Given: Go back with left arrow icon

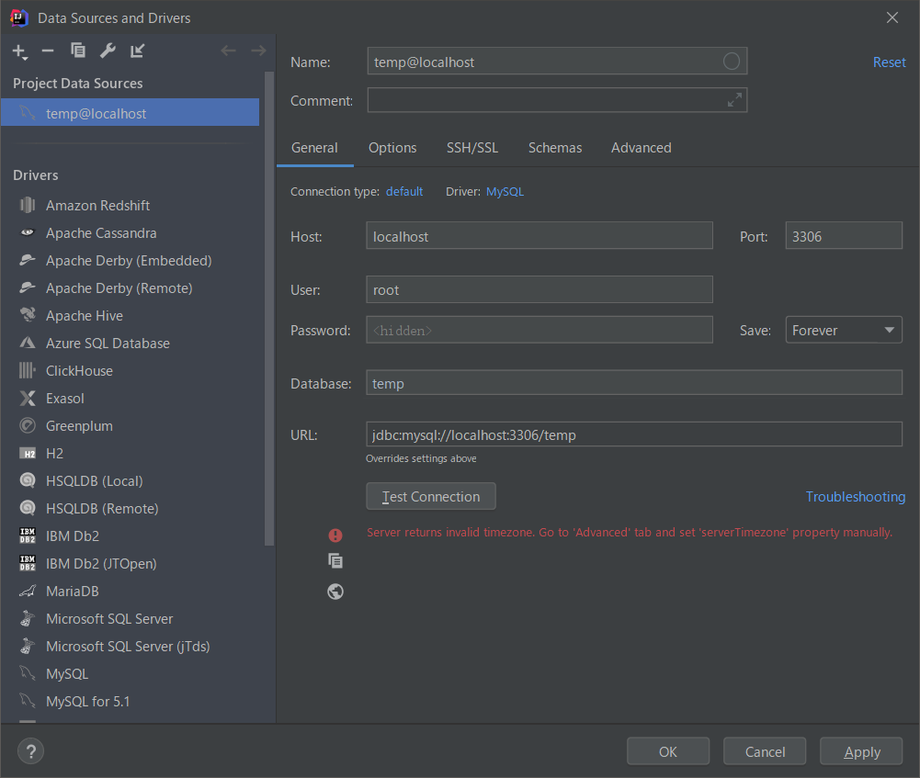Looking at the screenshot, I should 228,51.
